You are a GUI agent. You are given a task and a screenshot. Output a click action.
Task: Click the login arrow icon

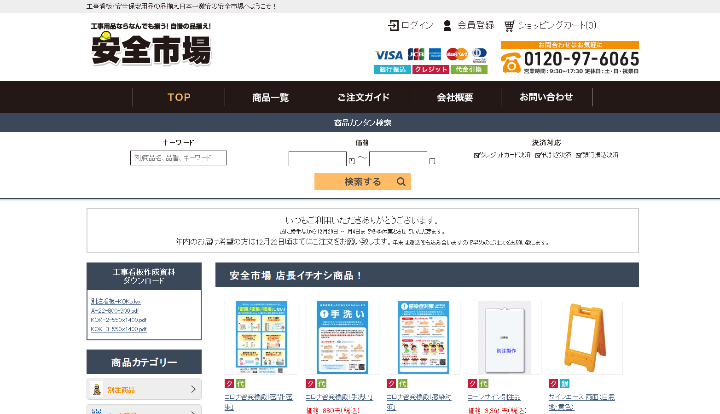pos(394,25)
